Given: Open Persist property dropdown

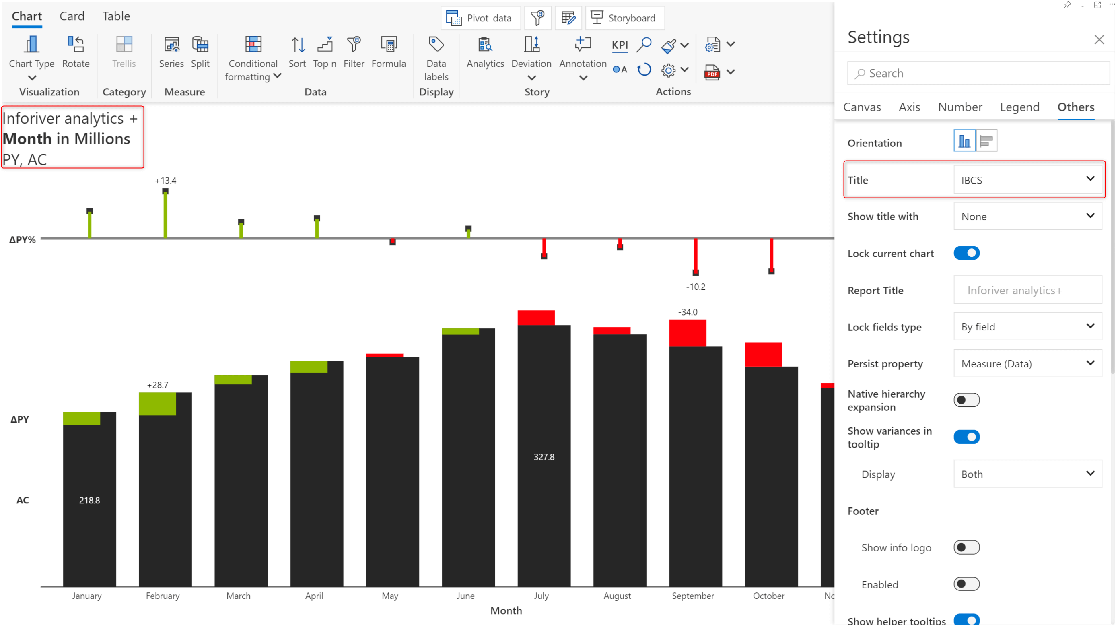Looking at the screenshot, I should point(1028,363).
